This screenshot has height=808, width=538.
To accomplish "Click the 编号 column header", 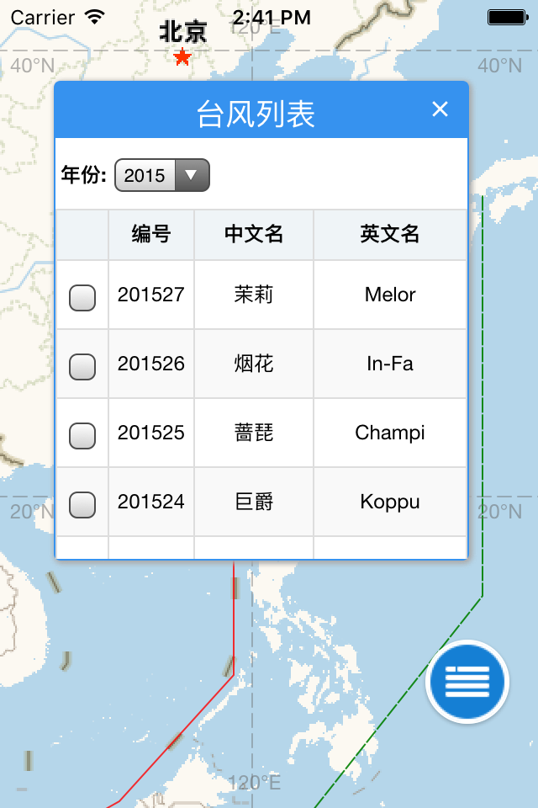I will [x=150, y=235].
